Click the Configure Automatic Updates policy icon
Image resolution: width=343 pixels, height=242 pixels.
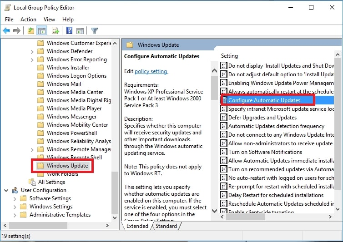[225, 100]
